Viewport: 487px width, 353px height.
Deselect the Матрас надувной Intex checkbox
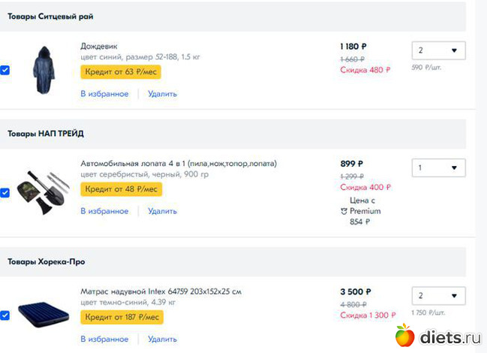[5, 315]
